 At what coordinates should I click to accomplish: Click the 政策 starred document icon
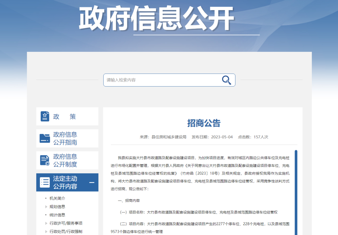(45, 116)
